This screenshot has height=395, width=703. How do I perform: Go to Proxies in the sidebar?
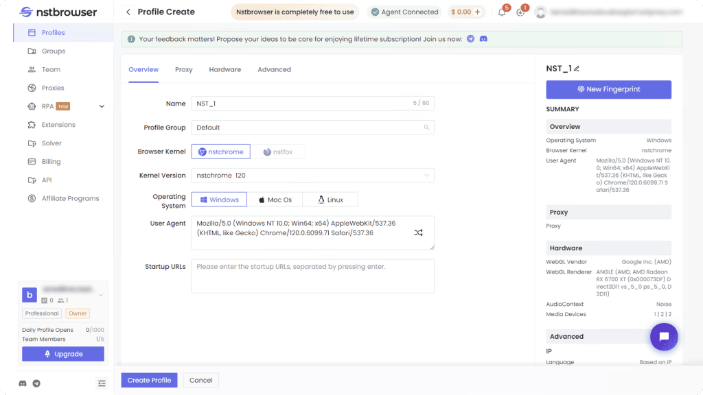click(53, 88)
